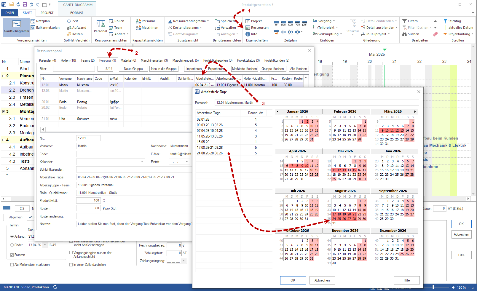Select the Ende radio button
This screenshot has height=291, width=477.
(12, 245)
